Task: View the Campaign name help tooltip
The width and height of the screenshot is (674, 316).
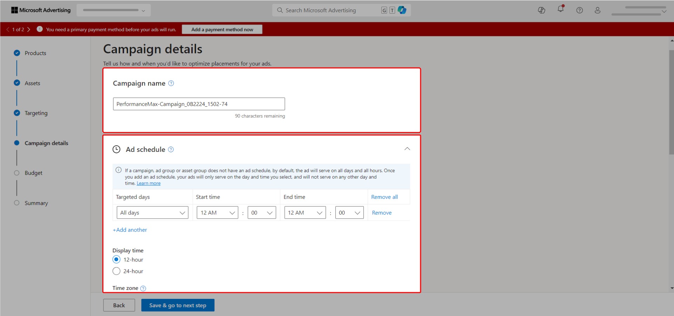Action: click(x=171, y=83)
